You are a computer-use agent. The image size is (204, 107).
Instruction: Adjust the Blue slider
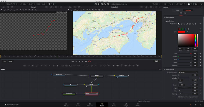(185, 60)
